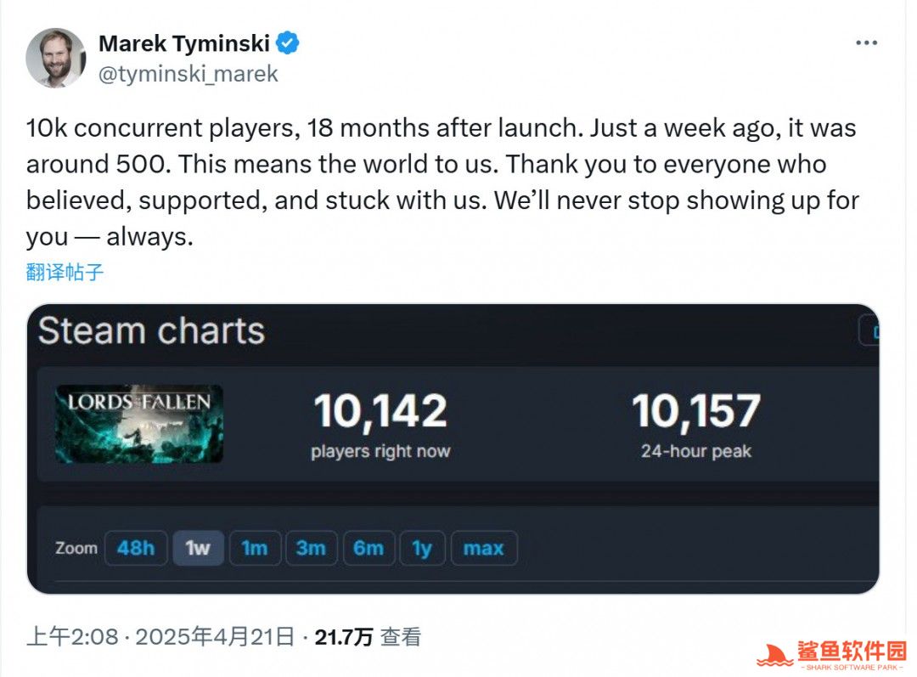Switch chart zoom to 3m
The height and width of the screenshot is (677, 917).
[x=311, y=548]
